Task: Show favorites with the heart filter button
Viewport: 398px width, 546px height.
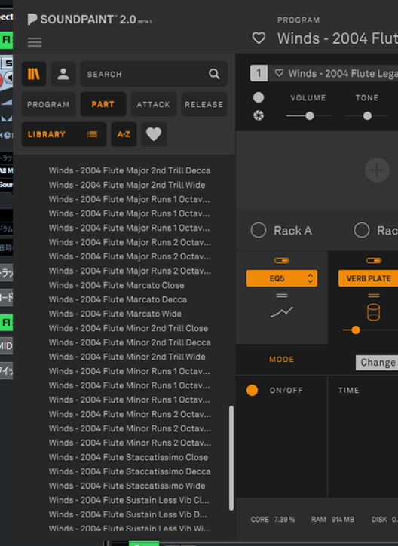Action: click(154, 134)
